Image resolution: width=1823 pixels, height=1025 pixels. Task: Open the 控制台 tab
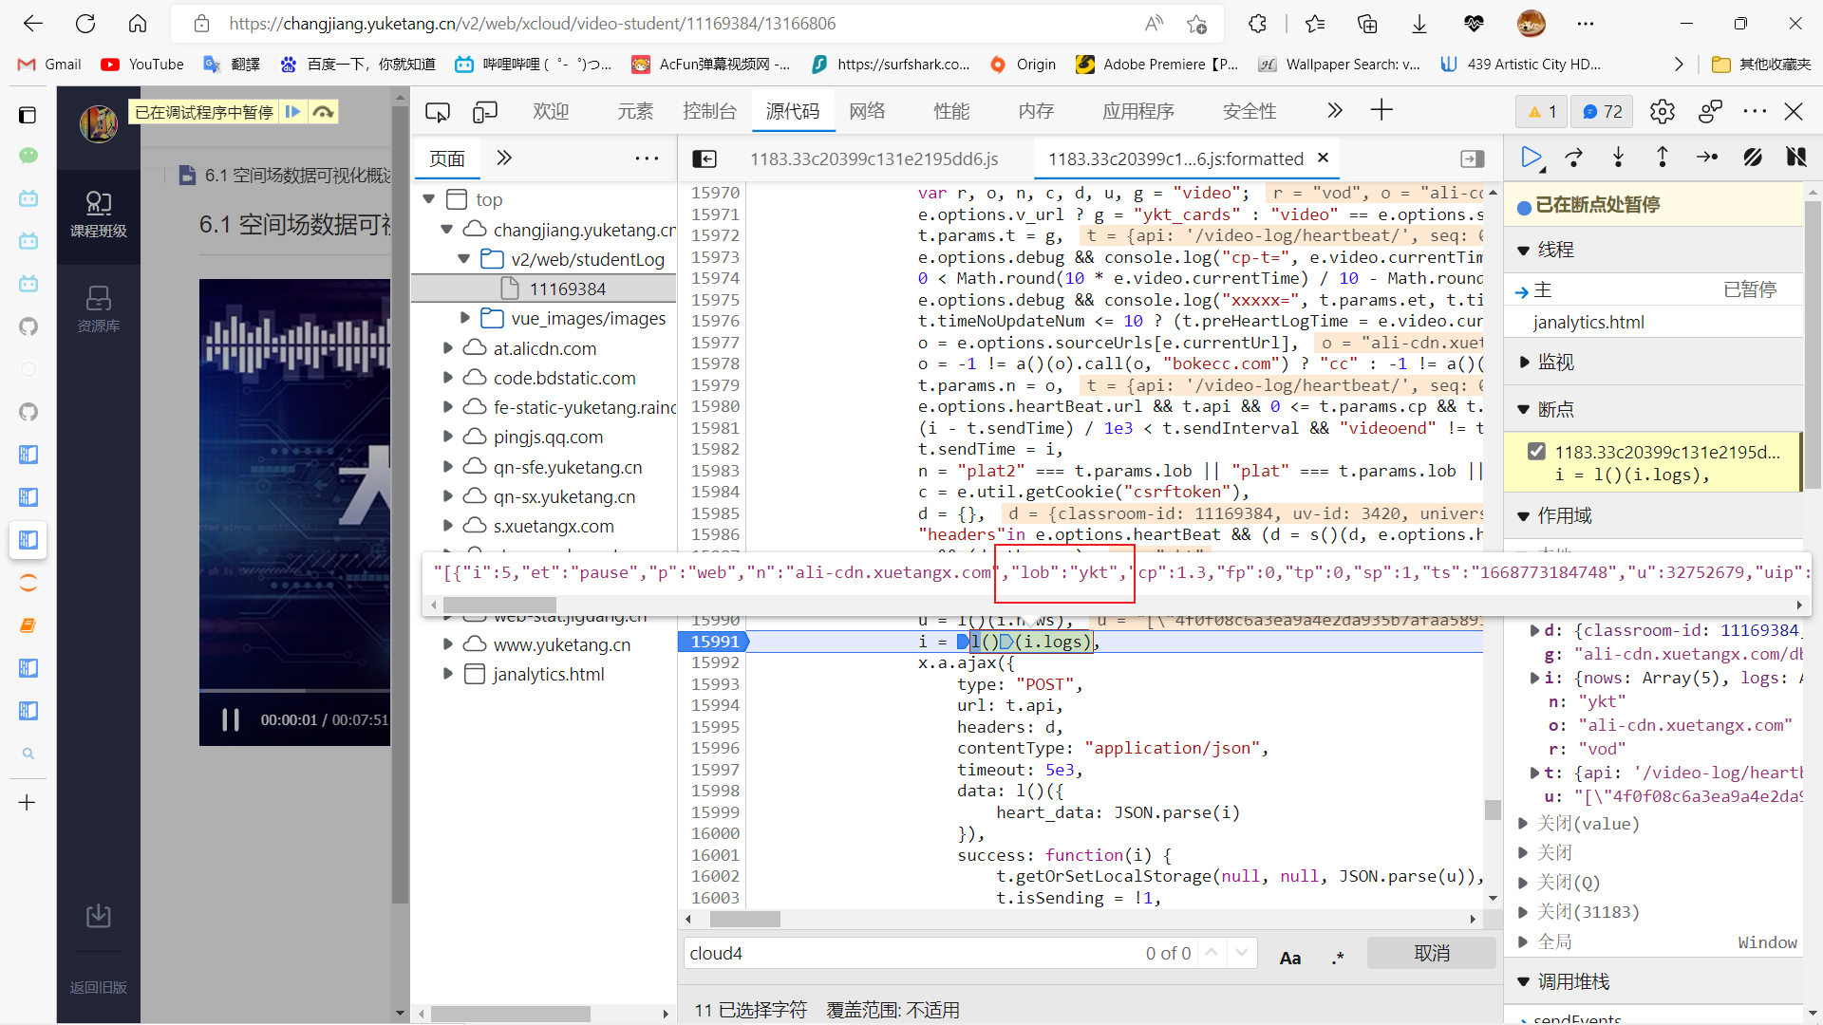coord(709,111)
